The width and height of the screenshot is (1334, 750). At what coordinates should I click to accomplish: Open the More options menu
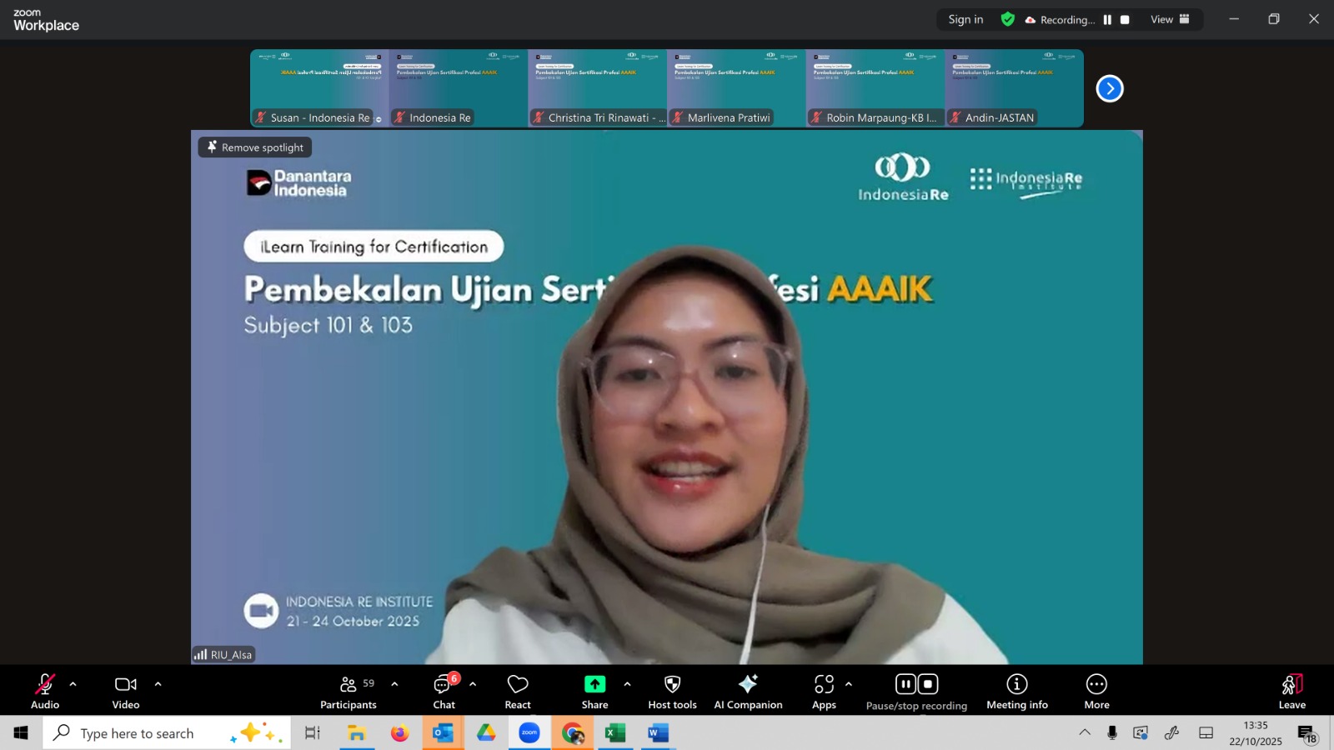(x=1096, y=692)
